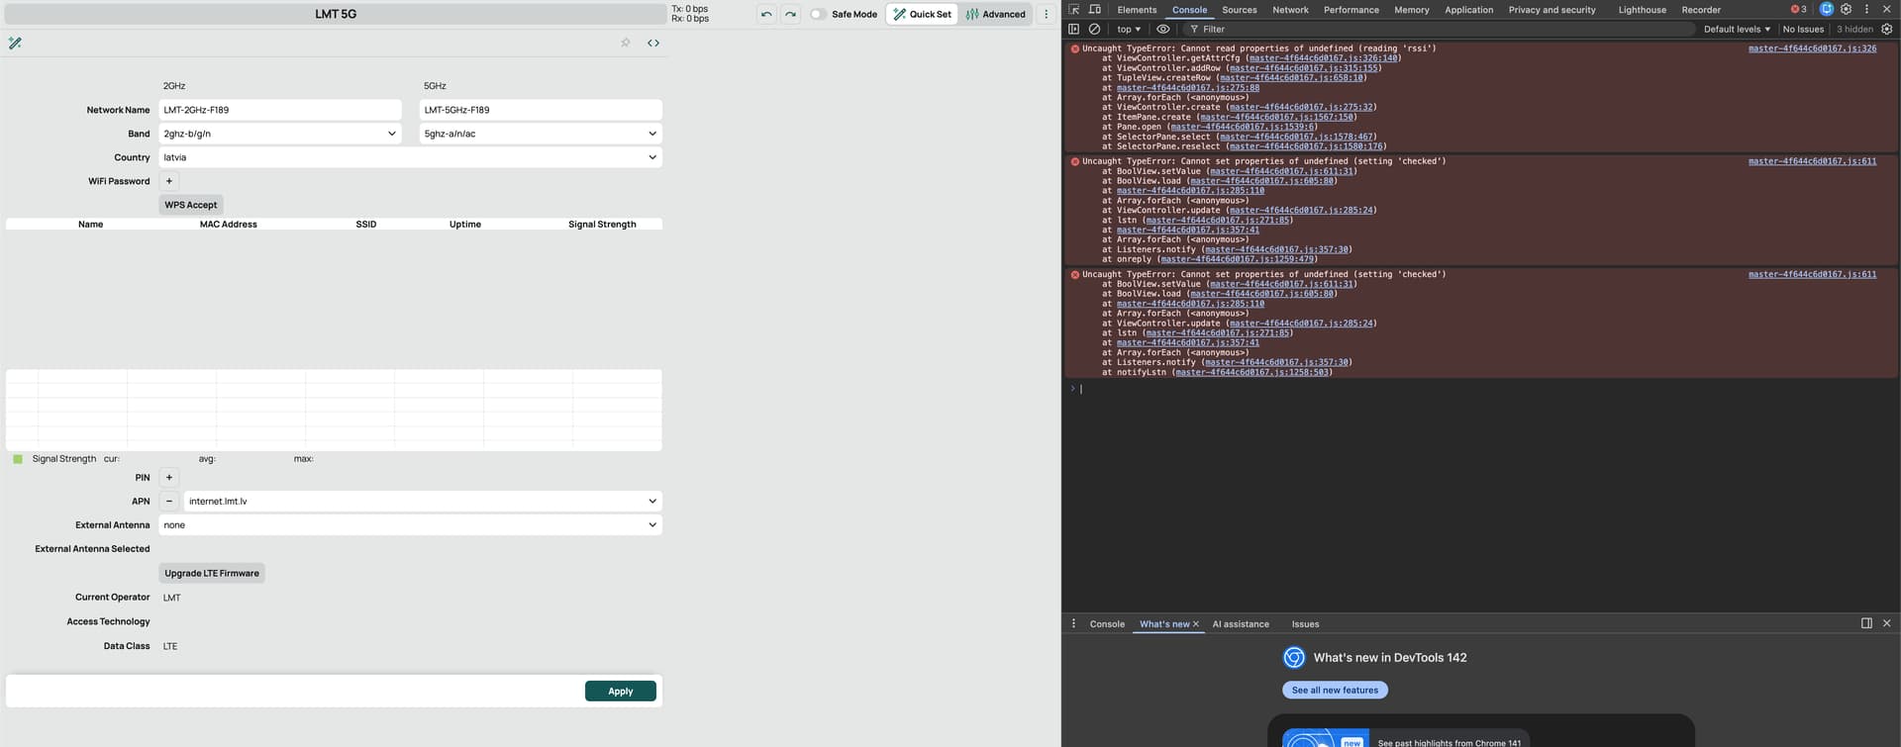Clear the console

click(1095, 30)
